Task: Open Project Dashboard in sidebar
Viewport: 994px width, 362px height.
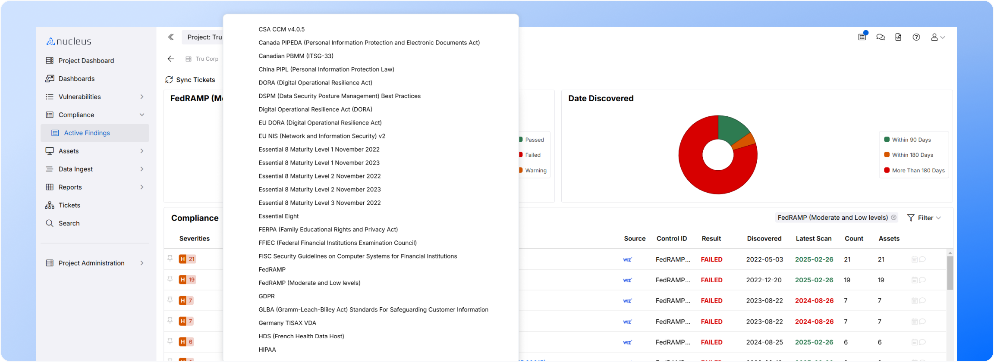Action: (86, 61)
